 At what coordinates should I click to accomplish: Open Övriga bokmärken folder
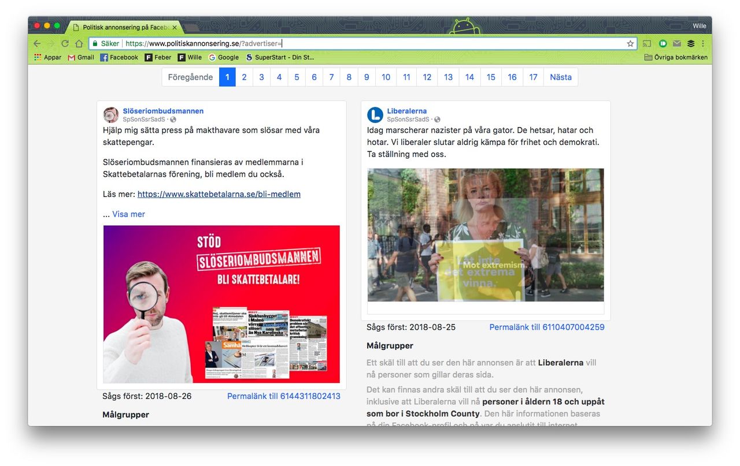[x=676, y=57]
